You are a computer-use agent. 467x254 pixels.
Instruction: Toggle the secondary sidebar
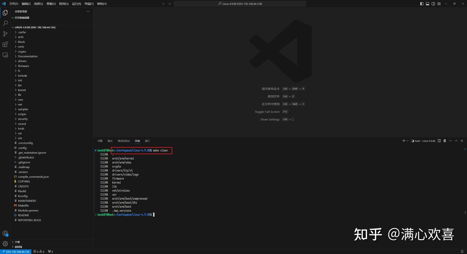433,4
